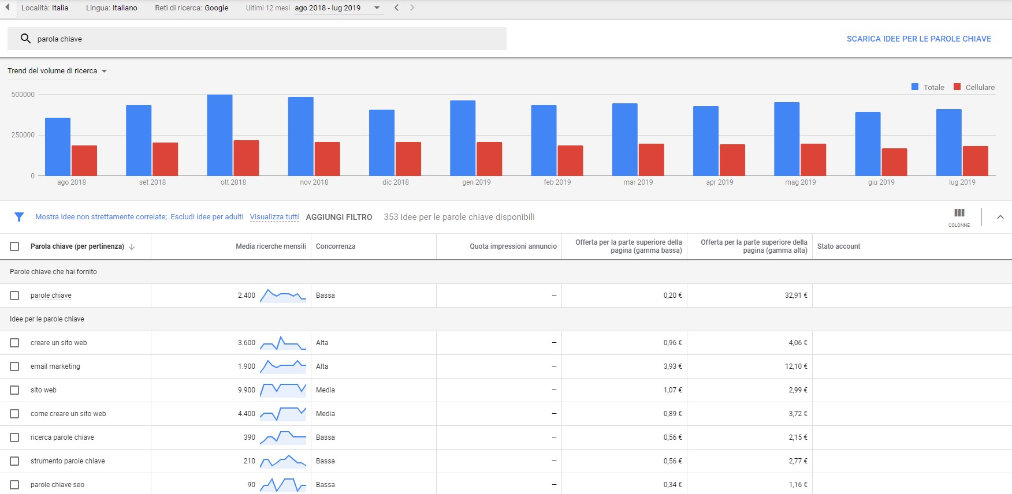Toggle the blue Totale legend swatch

coord(915,87)
